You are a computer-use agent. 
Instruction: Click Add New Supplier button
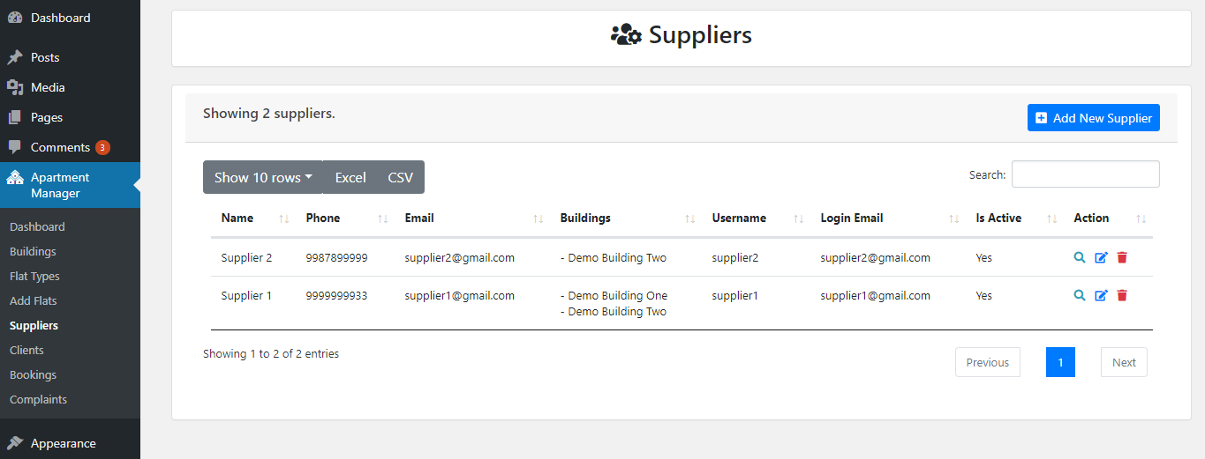pos(1094,118)
